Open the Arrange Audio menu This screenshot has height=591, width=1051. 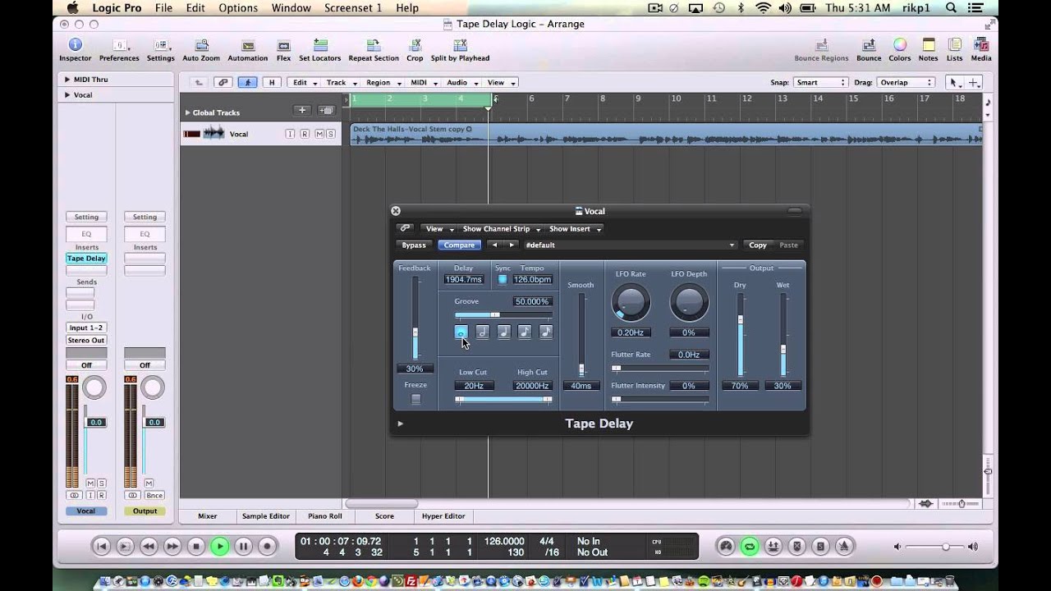point(461,82)
